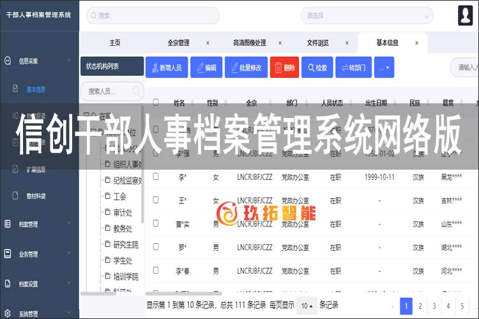This screenshot has height=319, width=479.
Task: Expand the 业务管理 menu chevron
Action: coord(69,253)
